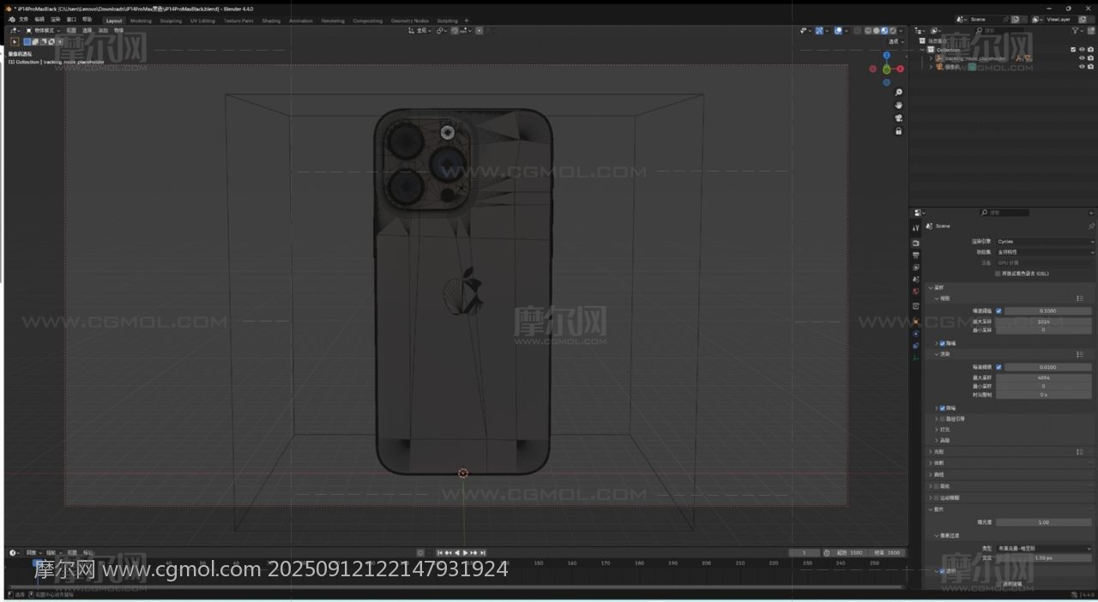
Task: Click the lock camera to view icon
Action: pos(898,131)
